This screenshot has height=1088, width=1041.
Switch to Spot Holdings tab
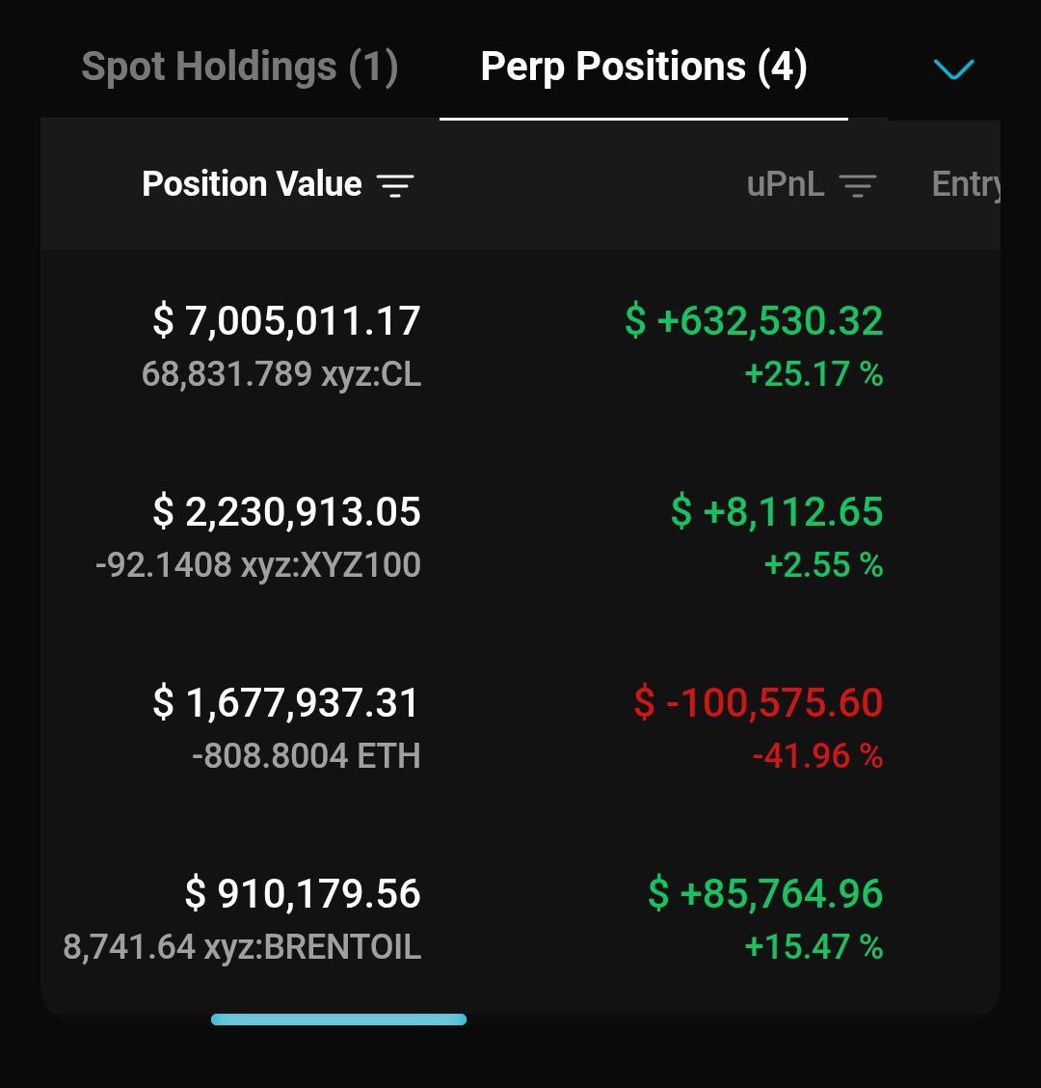[239, 68]
